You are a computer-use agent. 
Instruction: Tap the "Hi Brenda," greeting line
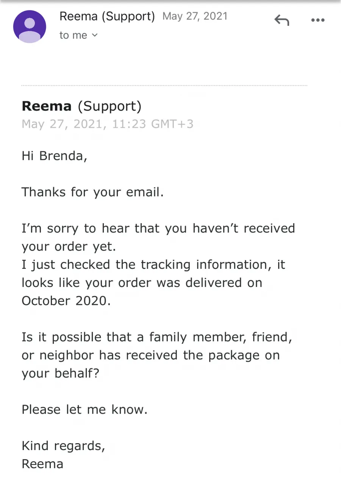55,156
